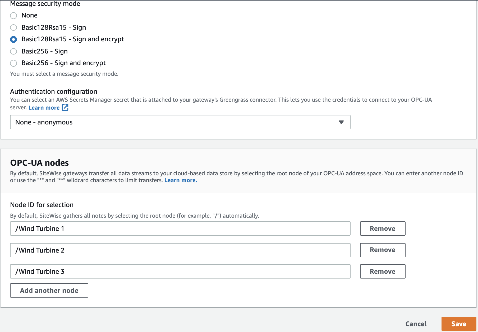The width and height of the screenshot is (478, 332).
Task: Click the /Wind Turbine 1 node field
Action: click(x=180, y=228)
